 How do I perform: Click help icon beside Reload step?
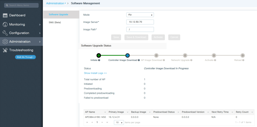[x=243, y=60]
